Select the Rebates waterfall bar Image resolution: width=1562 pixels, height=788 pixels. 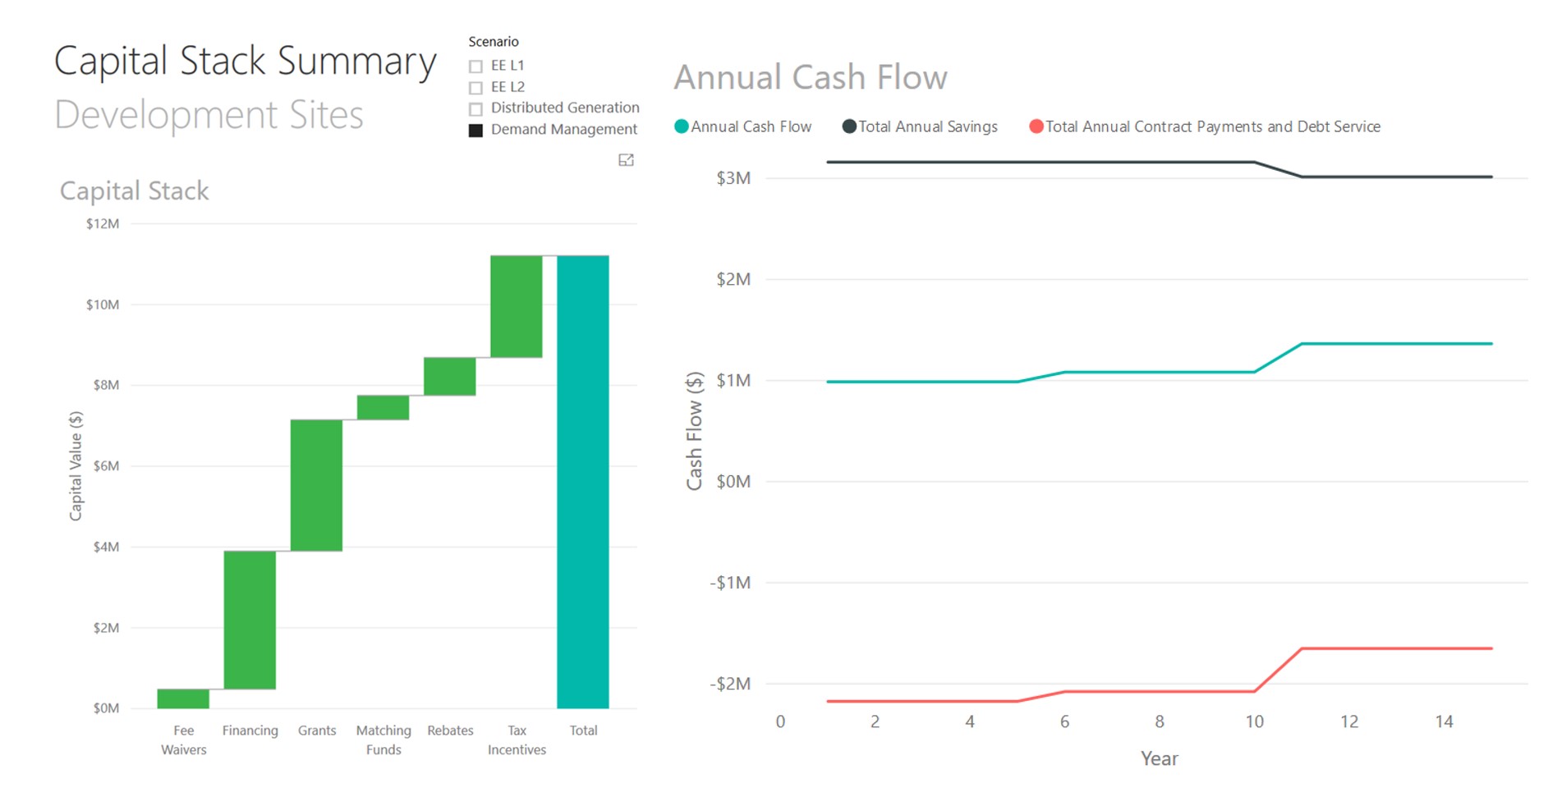(x=449, y=377)
